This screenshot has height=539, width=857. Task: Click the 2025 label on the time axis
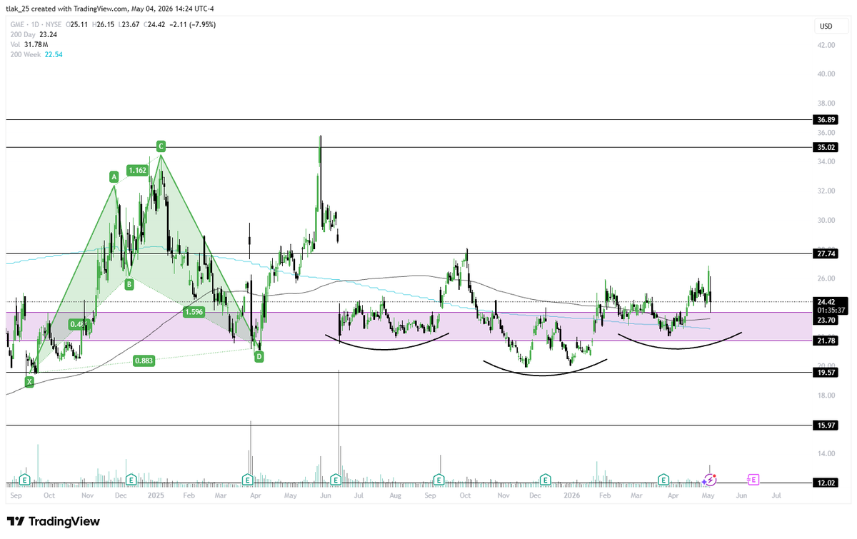156,494
